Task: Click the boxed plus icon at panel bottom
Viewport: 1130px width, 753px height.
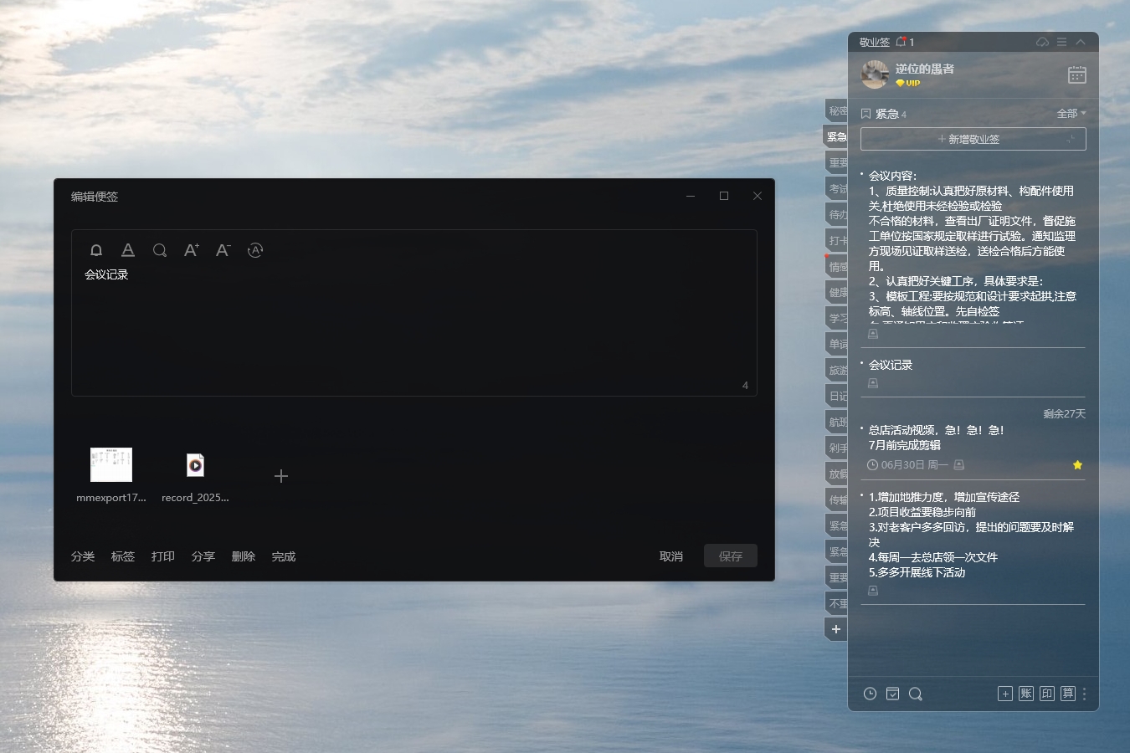Action: click(1005, 694)
